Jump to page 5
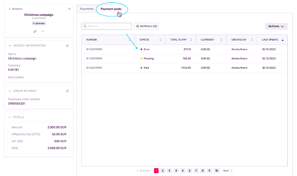The width and height of the screenshot is (297, 176). (183, 171)
